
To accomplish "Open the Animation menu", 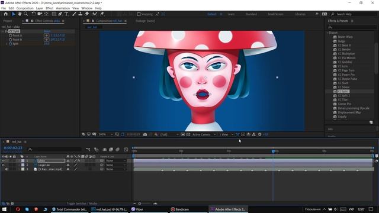I will pos(63,8).
